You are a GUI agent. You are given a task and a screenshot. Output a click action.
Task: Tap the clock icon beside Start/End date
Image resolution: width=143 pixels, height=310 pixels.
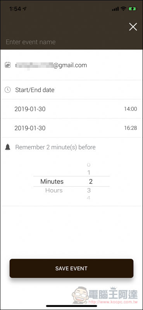tap(7, 90)
